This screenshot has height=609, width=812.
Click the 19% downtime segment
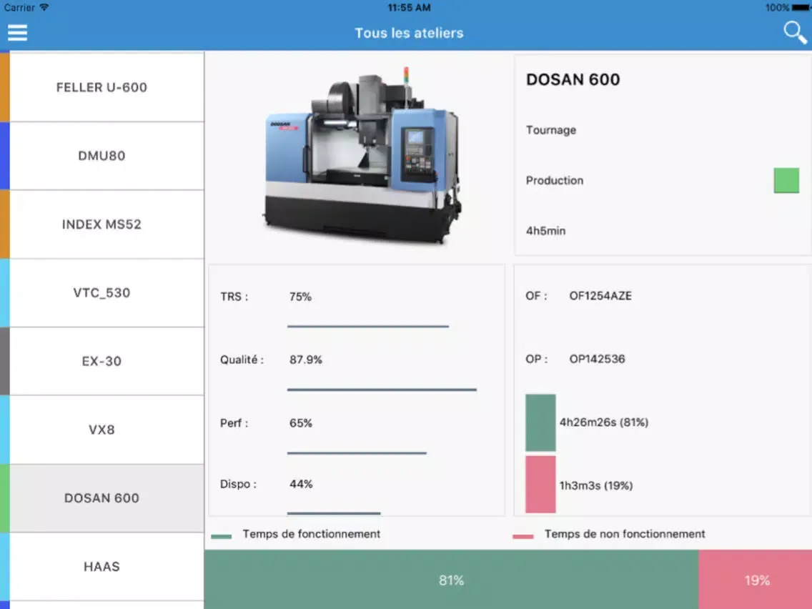[x=755, y=580]
